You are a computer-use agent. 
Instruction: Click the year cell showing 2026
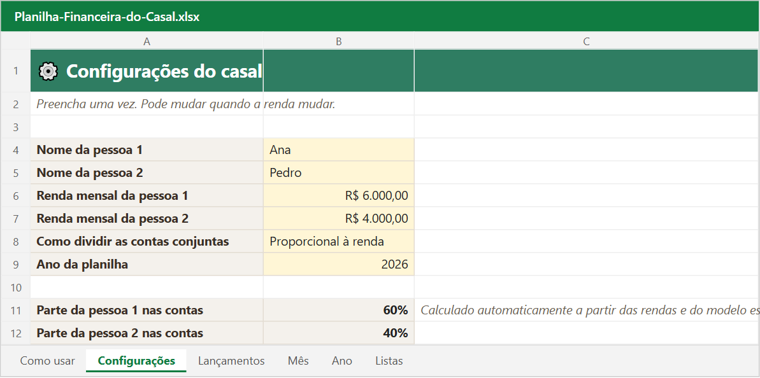pyautogui.click(x=339, y=264)
